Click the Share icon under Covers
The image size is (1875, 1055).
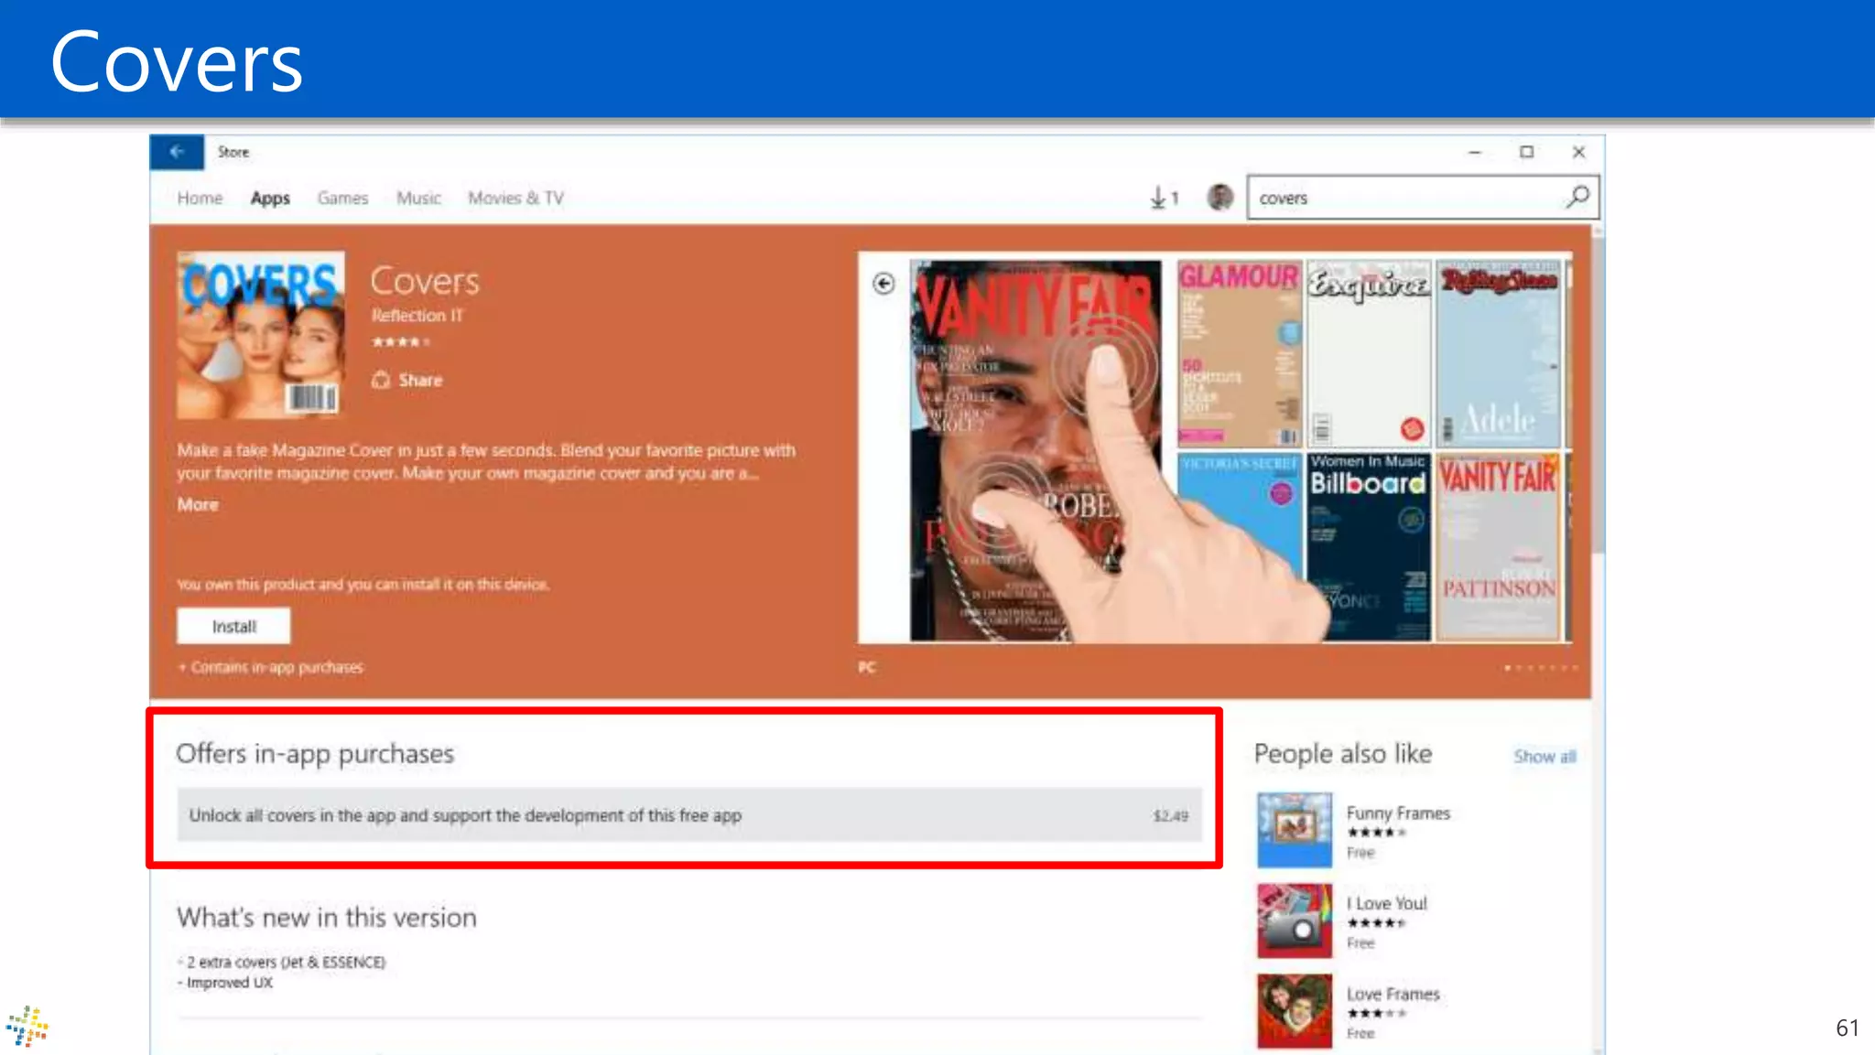tap(381, 380)
